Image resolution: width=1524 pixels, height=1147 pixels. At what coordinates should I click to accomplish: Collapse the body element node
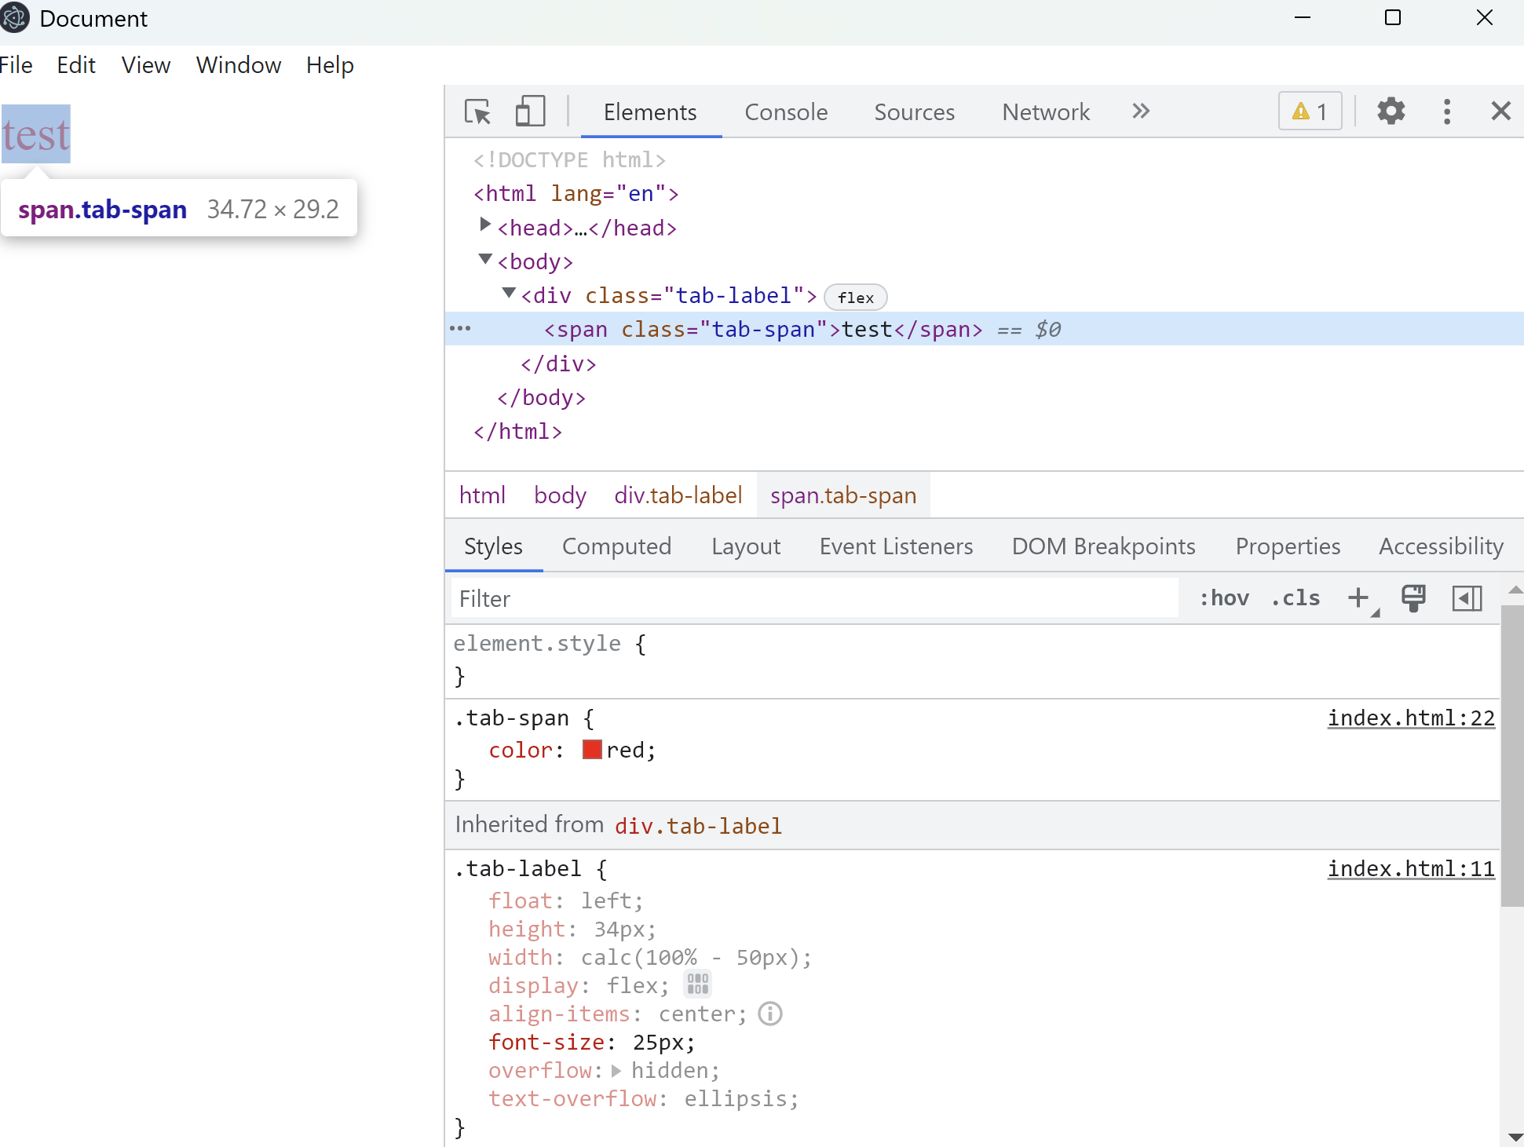coord(485,260)
